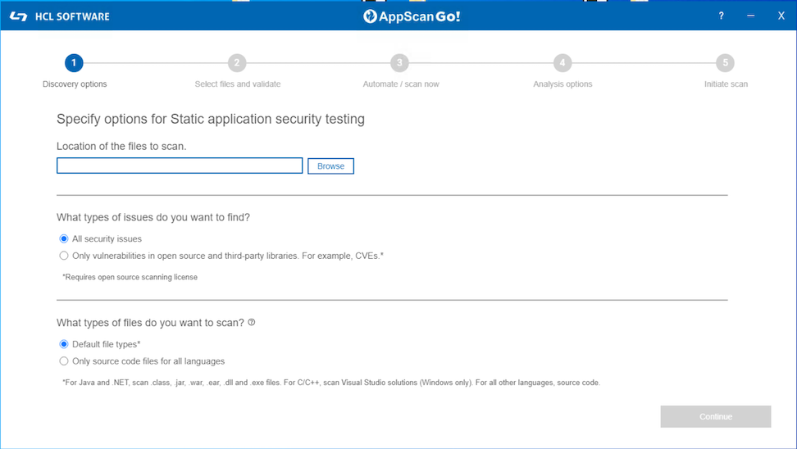Click step 2 circle in wizard

237,63
